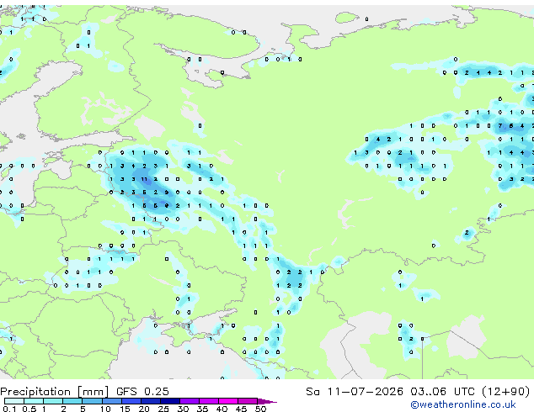Click the '(12+90)' forecast run text
This screenshot has width=534, height=412.
[506, 392]
